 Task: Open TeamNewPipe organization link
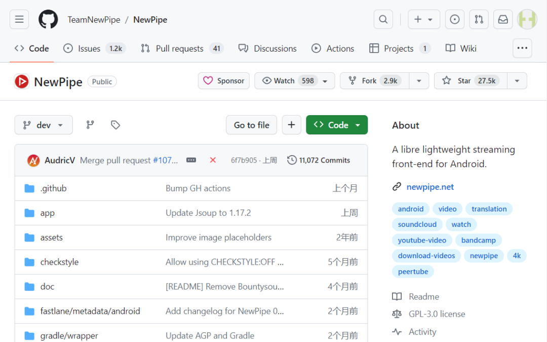click(94, 20)
